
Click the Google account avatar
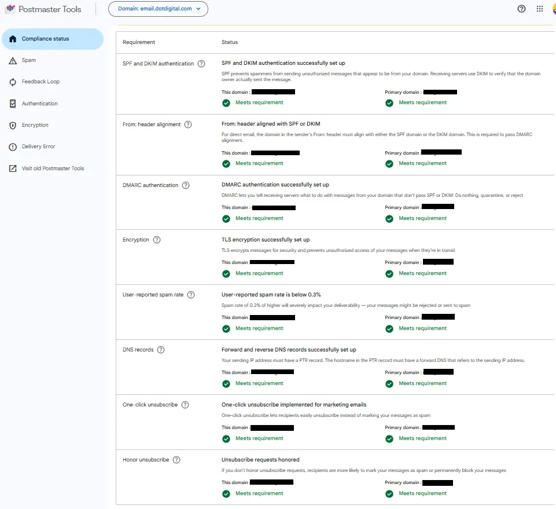pos(554,9)
